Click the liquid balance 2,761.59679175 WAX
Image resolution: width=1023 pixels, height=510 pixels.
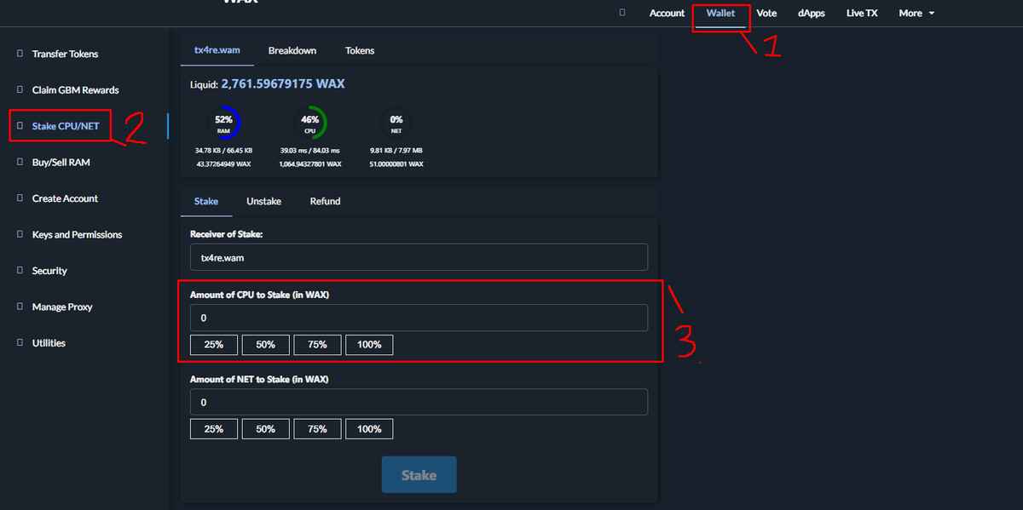(283, 84)
